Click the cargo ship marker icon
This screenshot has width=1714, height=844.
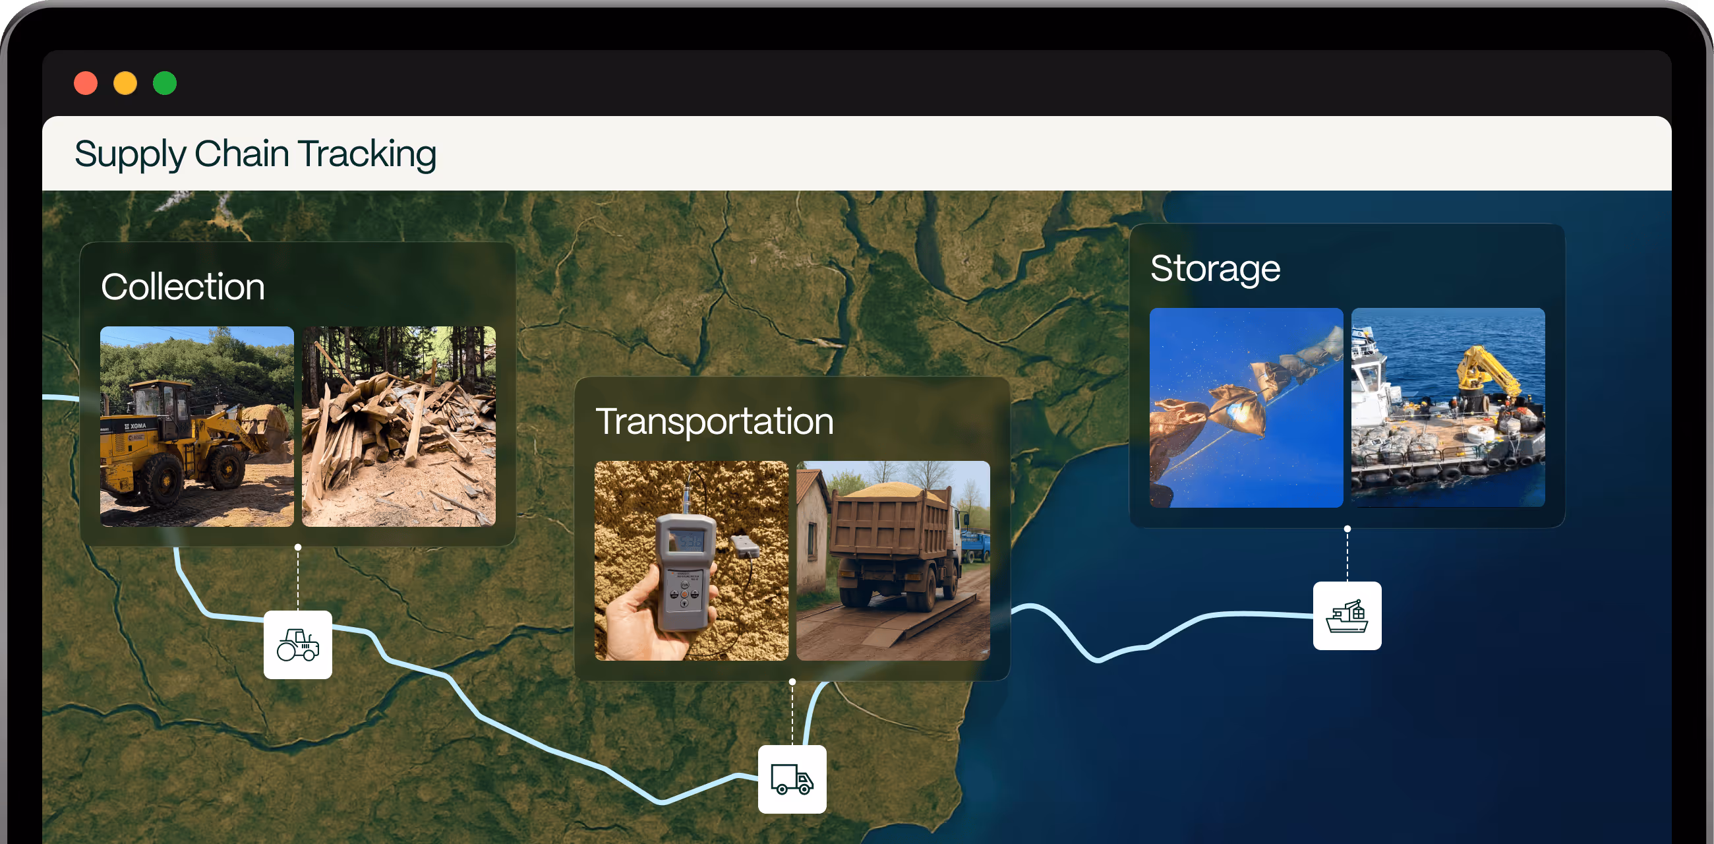[1347, 616]
